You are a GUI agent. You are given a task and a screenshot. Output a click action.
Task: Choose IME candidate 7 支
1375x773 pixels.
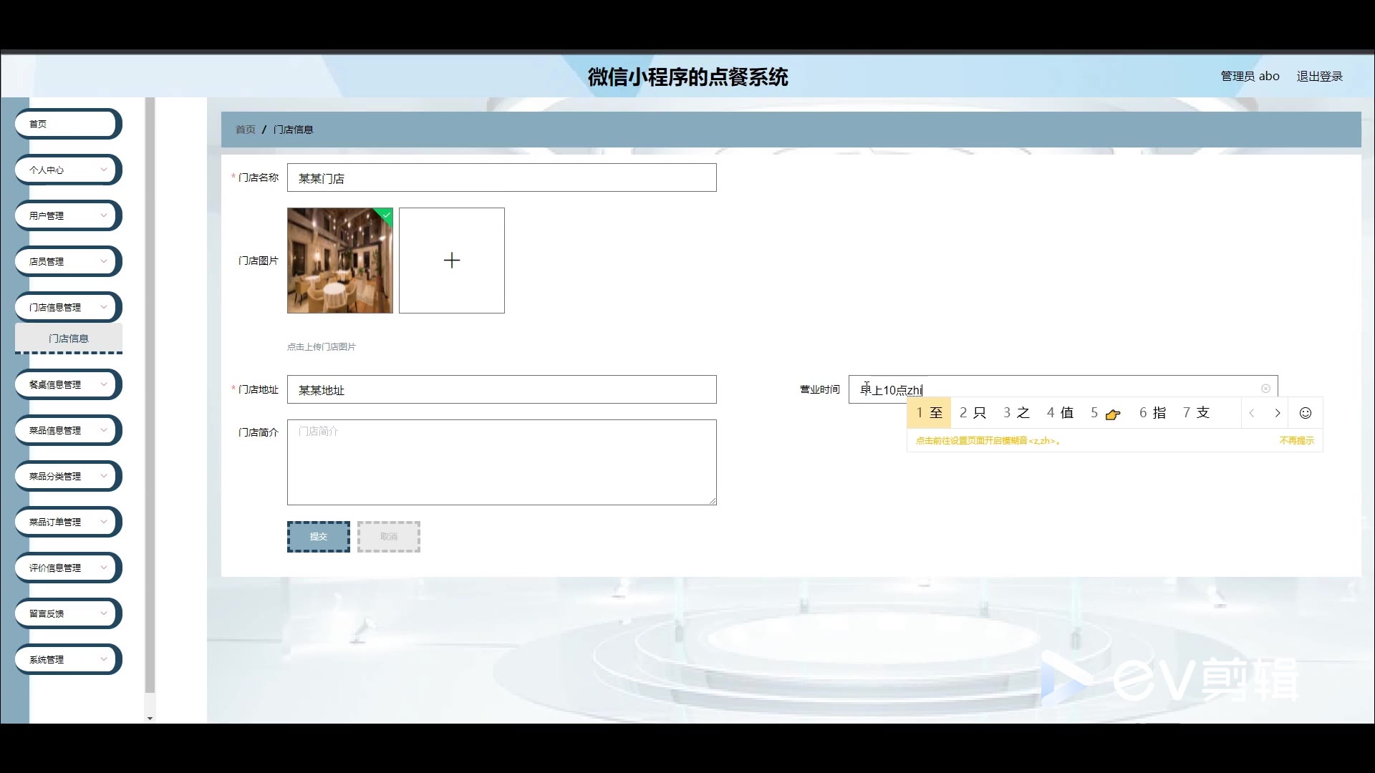pyautogui.click(x=1196, y=413)
